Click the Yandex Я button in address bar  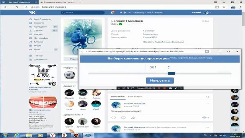tap(17, 7)
